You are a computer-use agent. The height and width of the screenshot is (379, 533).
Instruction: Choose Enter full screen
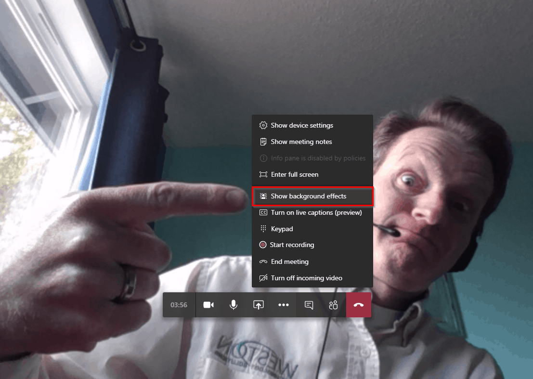[x=312, y=174]
